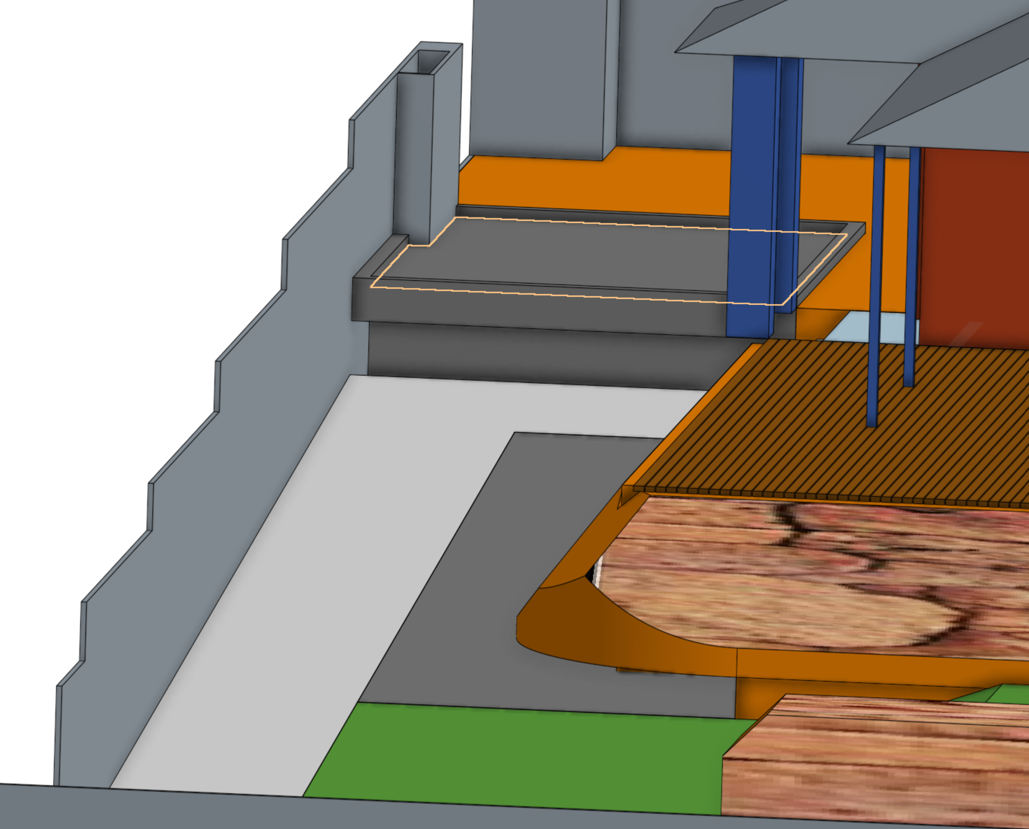Screen dimensions: 1029x829
Task: Select the left thin blue post on the deck
Action: click(875, 292)
